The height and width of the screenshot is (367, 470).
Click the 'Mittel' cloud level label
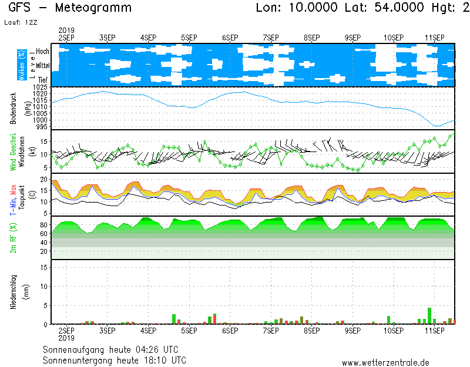coord(43,65)
